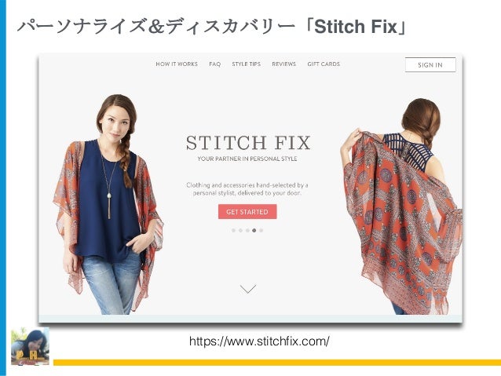Go to STYLE TIPS in navigation
This screenshot has height=376, width=501.
click(247, 64)
